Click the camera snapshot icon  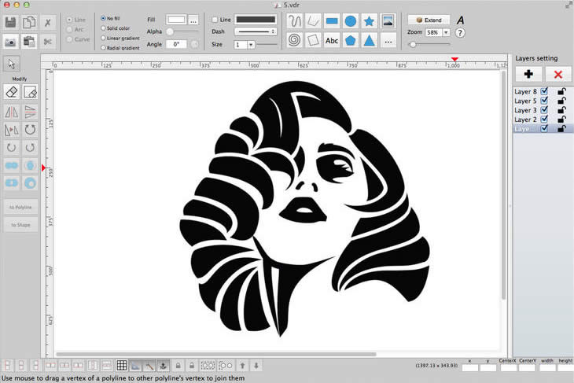click(x=11, y=42)
